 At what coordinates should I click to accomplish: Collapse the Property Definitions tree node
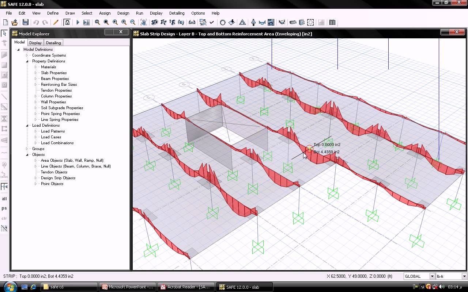[x=27, y=61]
